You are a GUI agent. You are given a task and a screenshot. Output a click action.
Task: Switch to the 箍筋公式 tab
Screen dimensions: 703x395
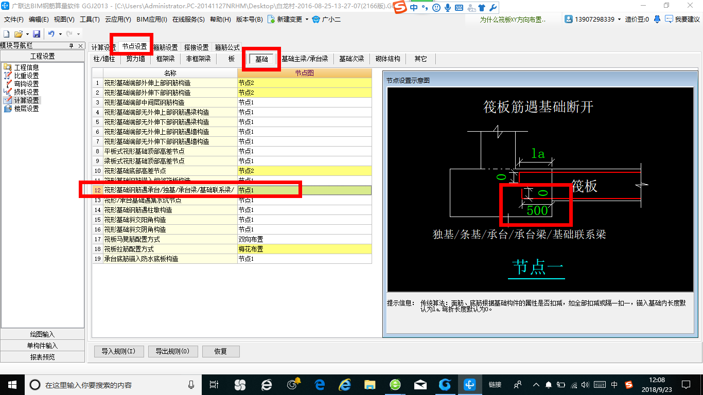(227, 47)
